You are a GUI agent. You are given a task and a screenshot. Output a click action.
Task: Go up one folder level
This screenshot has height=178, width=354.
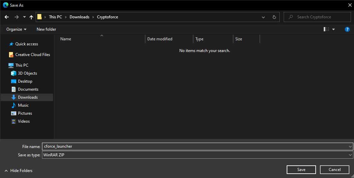(x=31, y=17)
